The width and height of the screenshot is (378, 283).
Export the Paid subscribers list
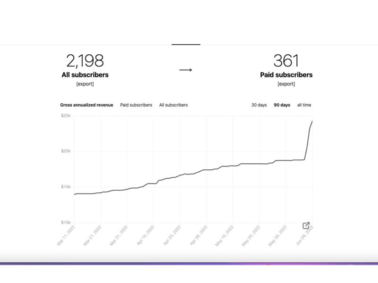click(286, 84)
